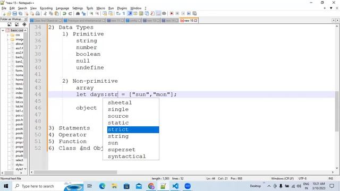The image size is (340, 191).
Task: Open the tab list dropdown triangle
Action: click(331, 8)
